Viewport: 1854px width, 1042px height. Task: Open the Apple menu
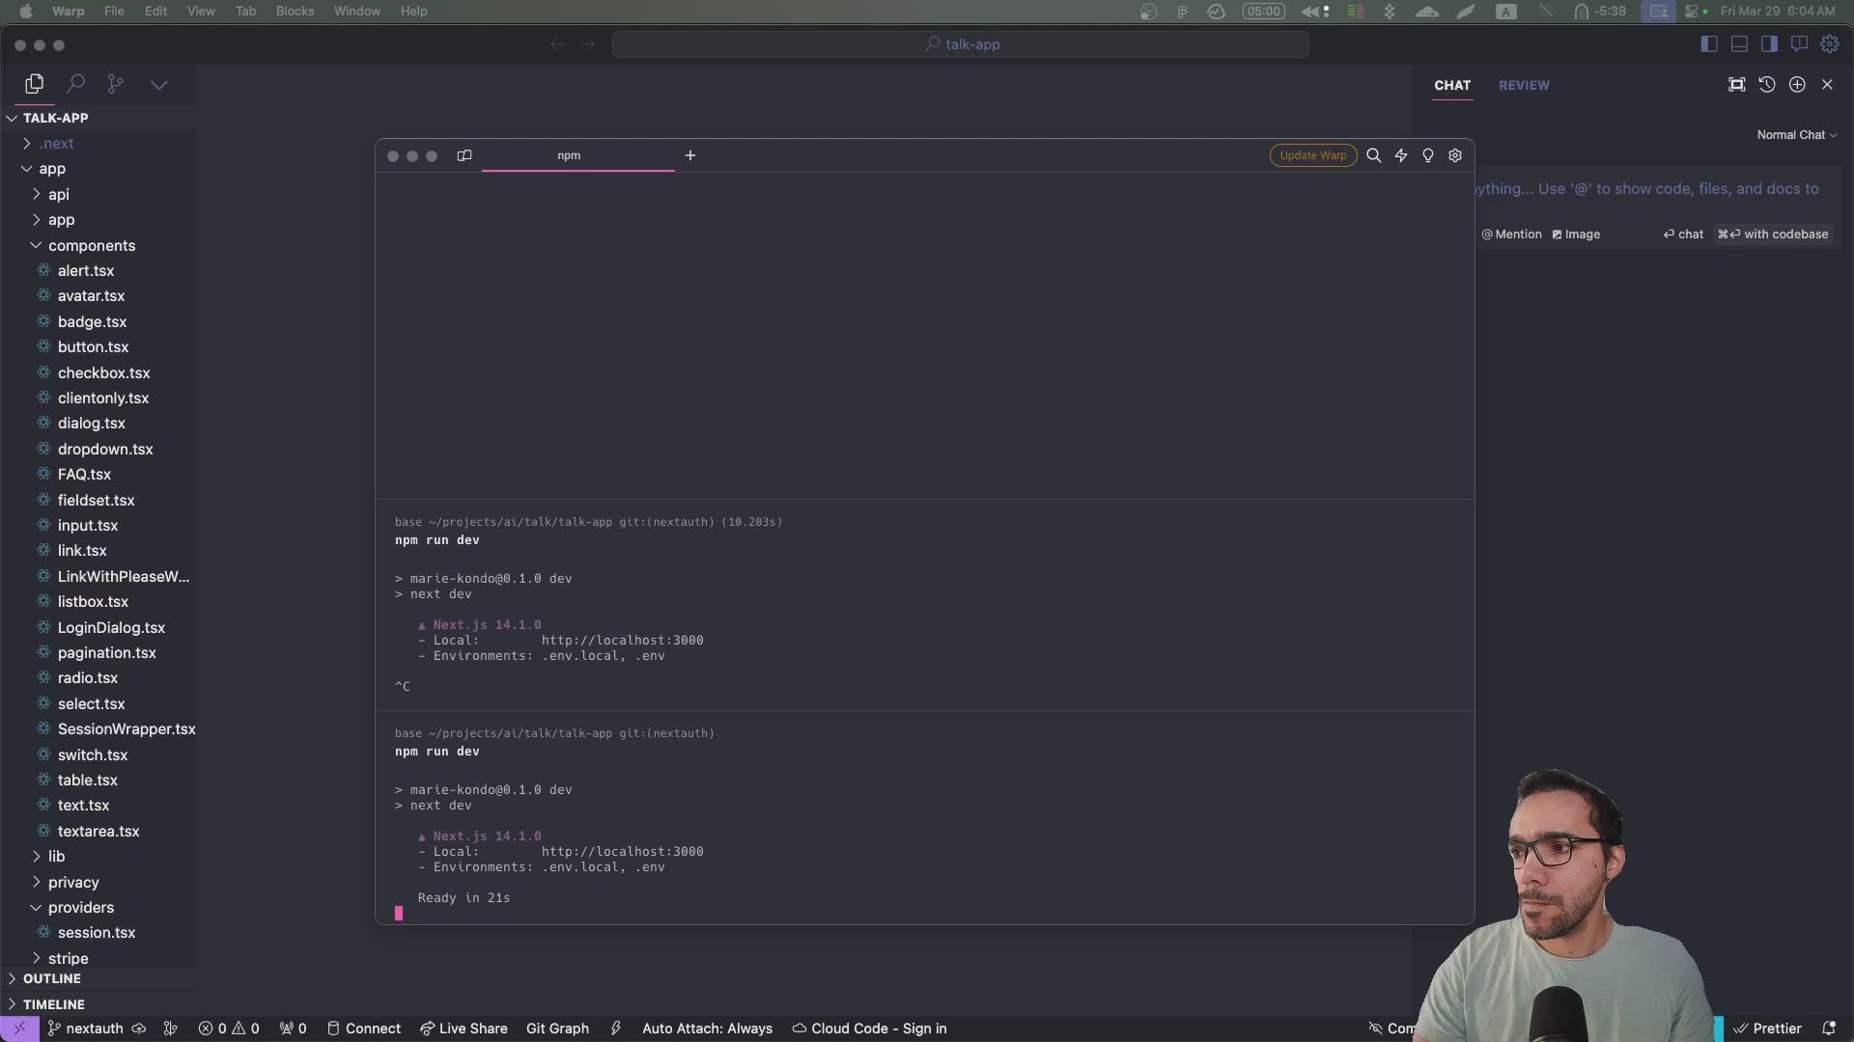(26, 11)
